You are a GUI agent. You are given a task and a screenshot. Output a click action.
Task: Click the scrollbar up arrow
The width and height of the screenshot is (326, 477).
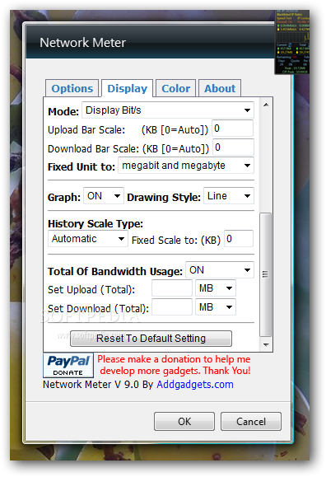(x=266, y=105)
